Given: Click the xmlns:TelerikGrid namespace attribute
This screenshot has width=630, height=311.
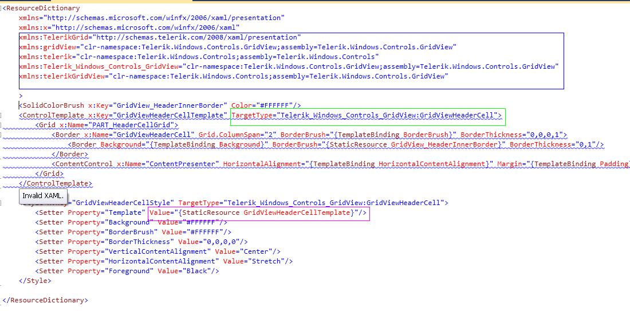Looking at the screenshot, I should click(160, 37).
